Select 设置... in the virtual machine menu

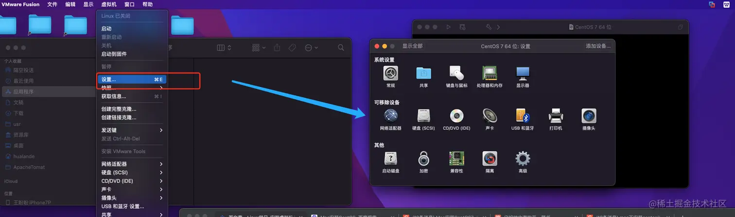point(132,79)
